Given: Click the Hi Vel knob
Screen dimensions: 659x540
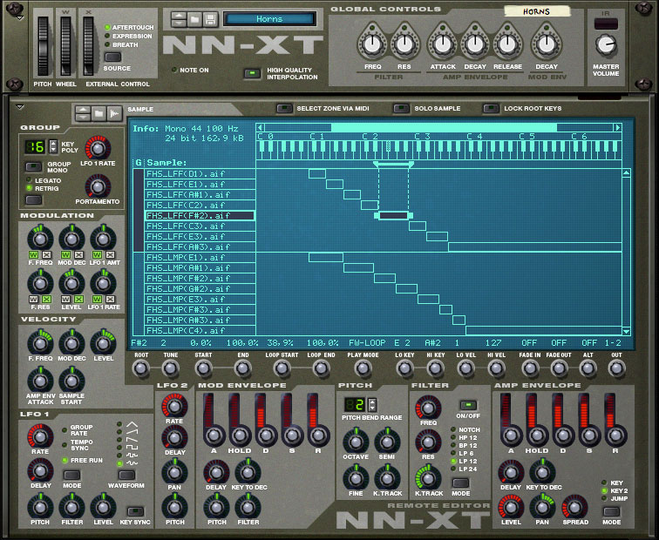Looking at the screenshot, I should click(x=496, y=368).
